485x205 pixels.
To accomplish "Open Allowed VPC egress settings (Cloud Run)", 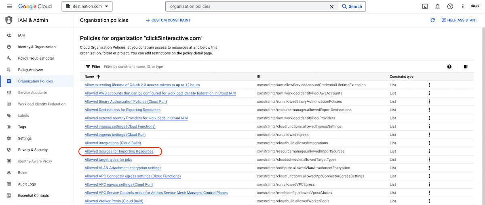I will 118,184.
